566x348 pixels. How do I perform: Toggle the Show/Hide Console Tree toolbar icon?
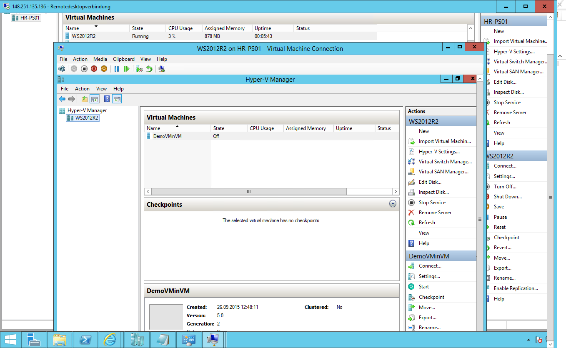point(95,99)
